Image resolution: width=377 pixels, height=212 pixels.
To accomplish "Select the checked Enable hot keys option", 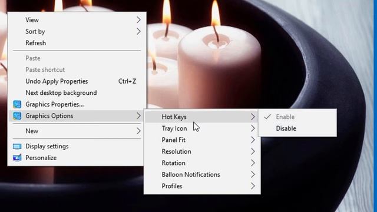I will tap(297, 117).
